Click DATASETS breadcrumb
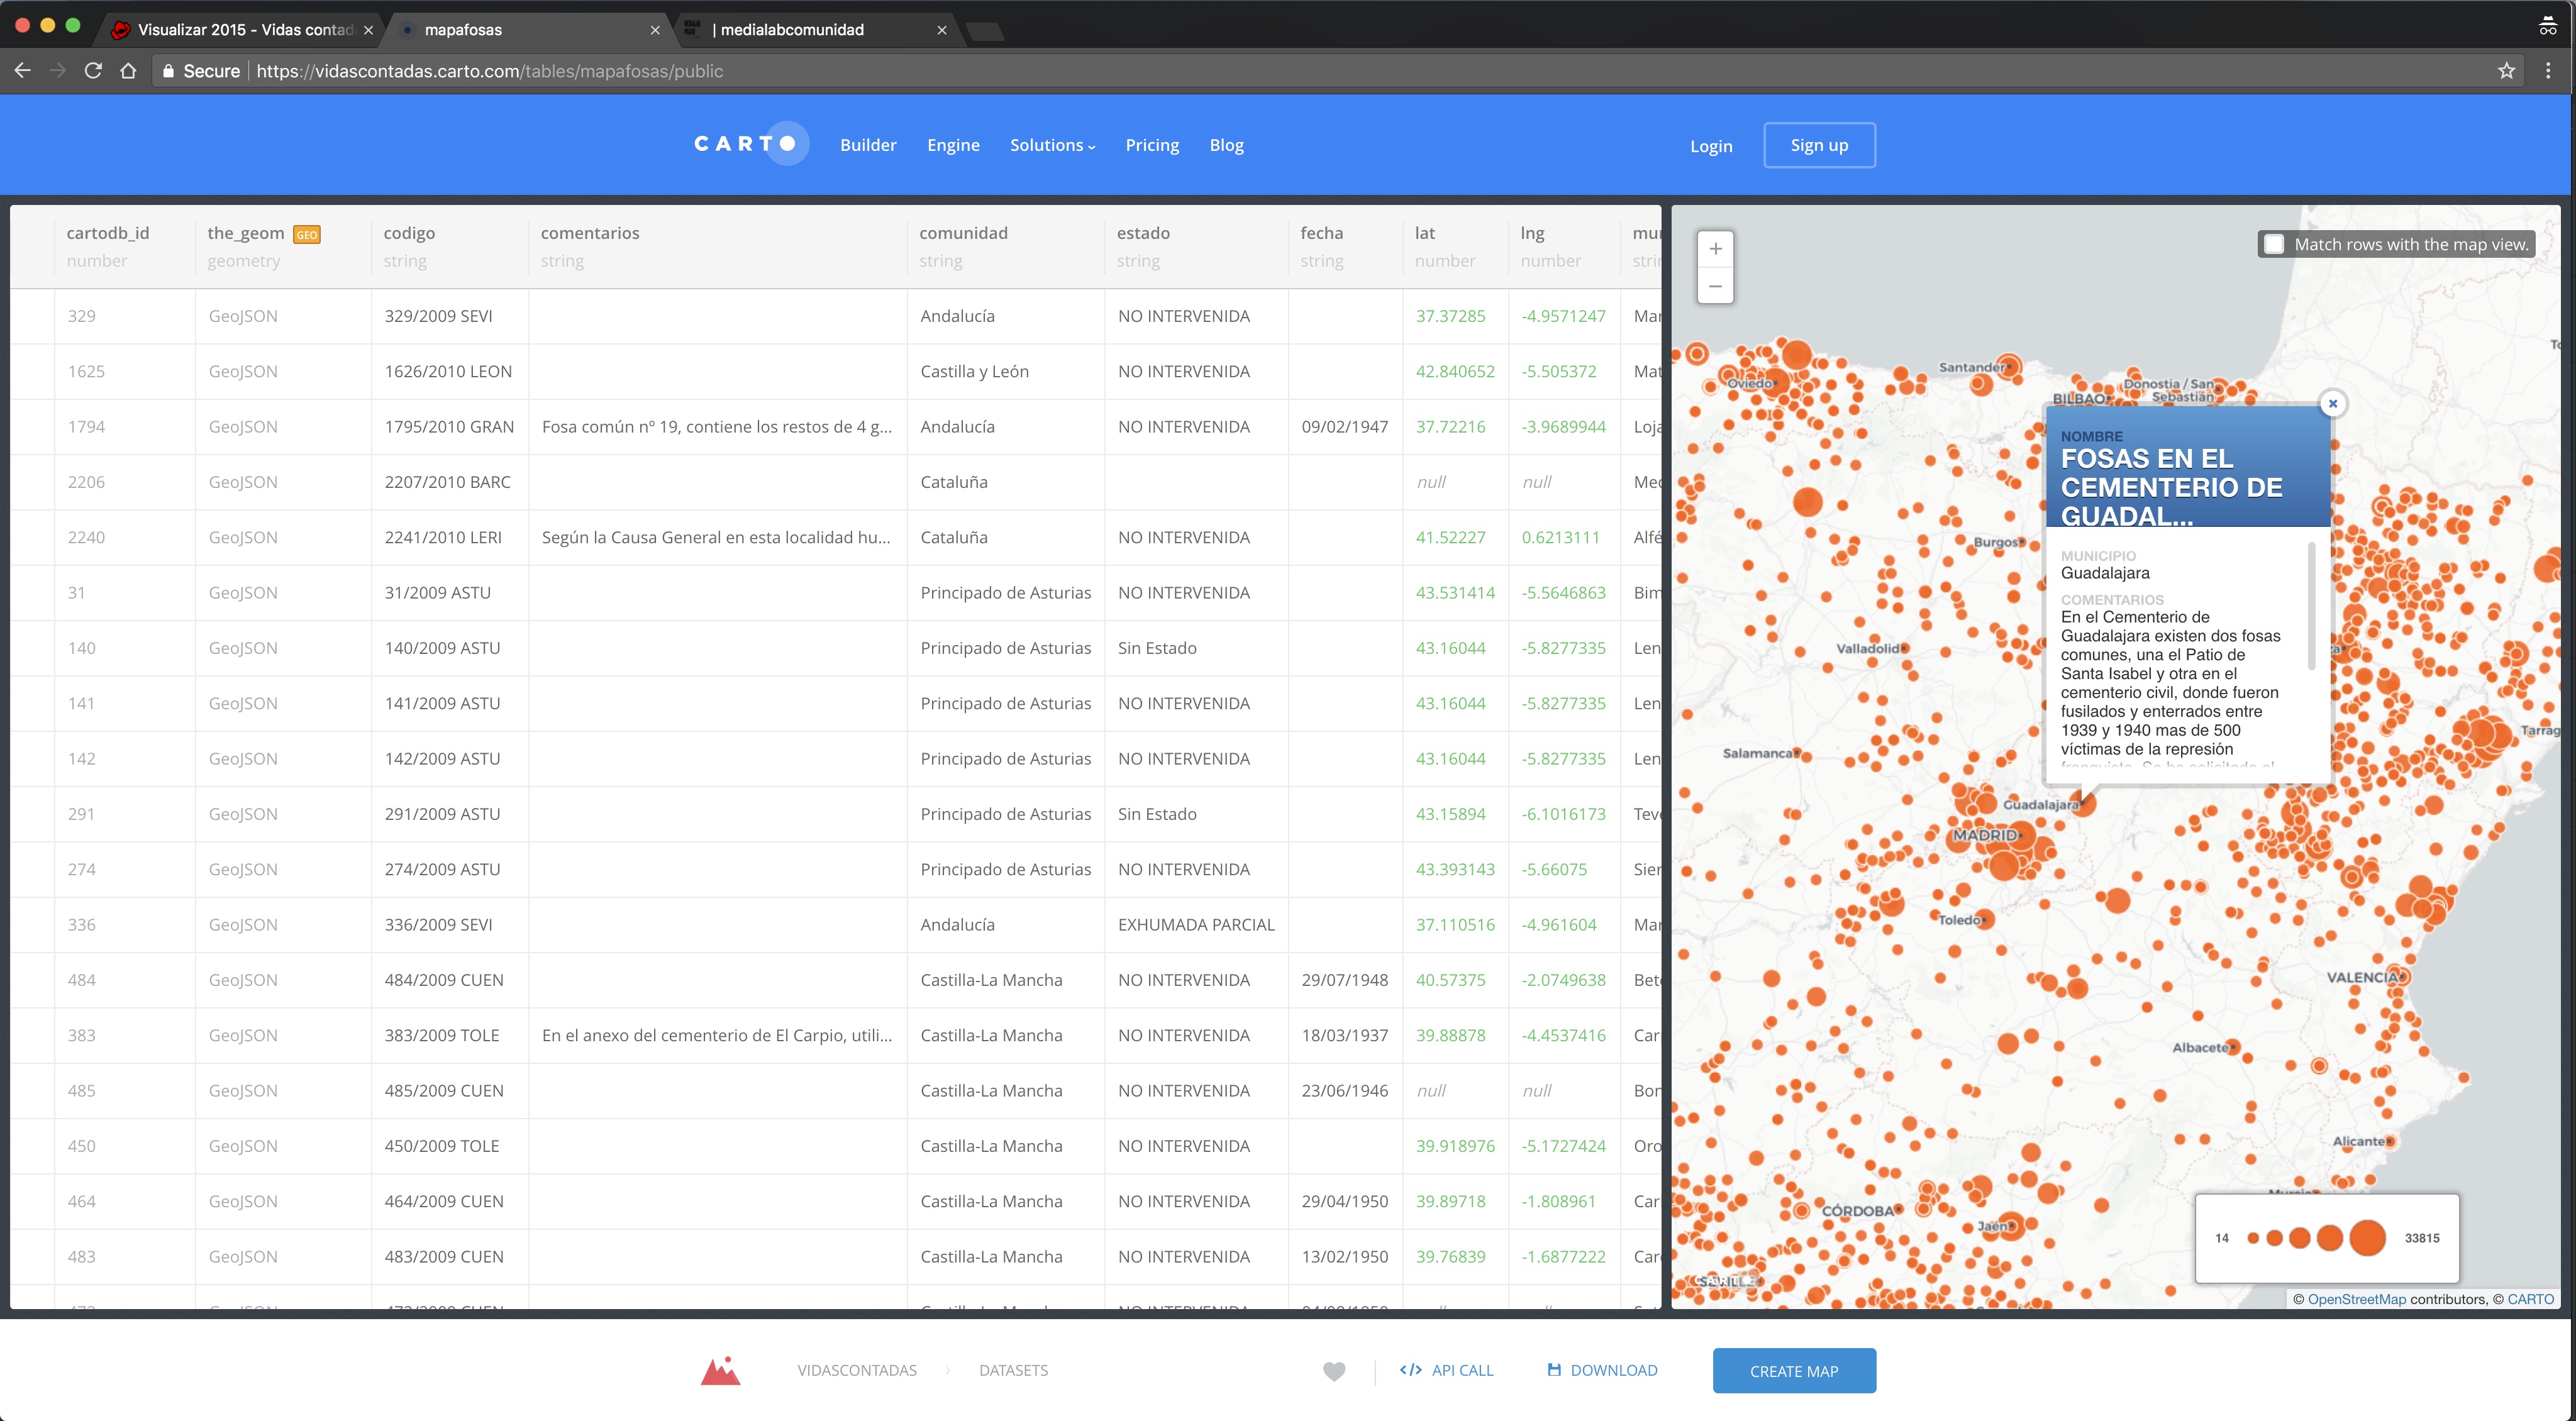2576x1421 pixels. (1013, 1370)
